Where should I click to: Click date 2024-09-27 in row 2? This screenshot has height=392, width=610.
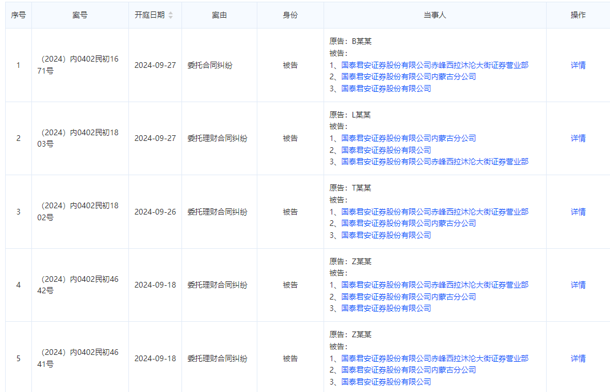click(155, 139)
